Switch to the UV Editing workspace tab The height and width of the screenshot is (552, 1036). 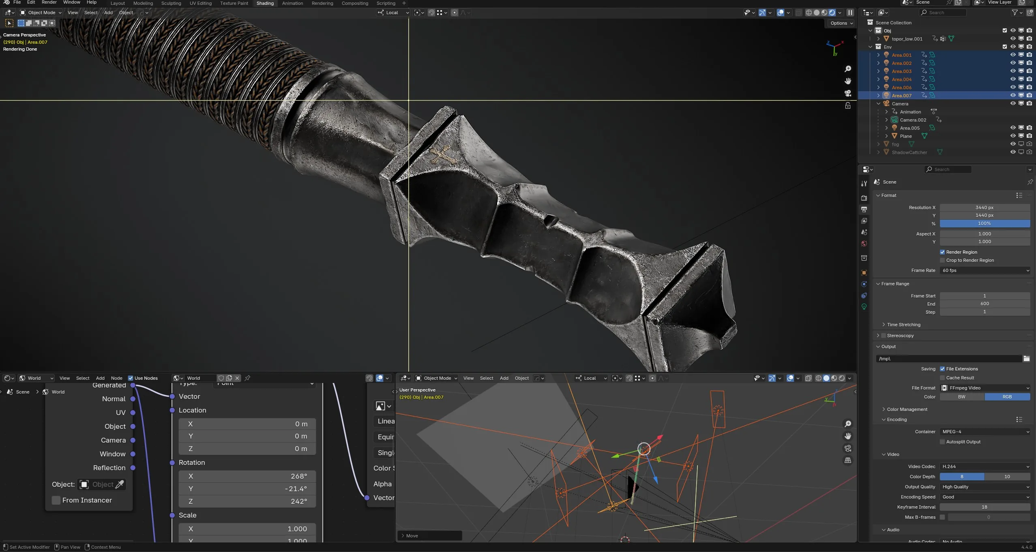201,3
